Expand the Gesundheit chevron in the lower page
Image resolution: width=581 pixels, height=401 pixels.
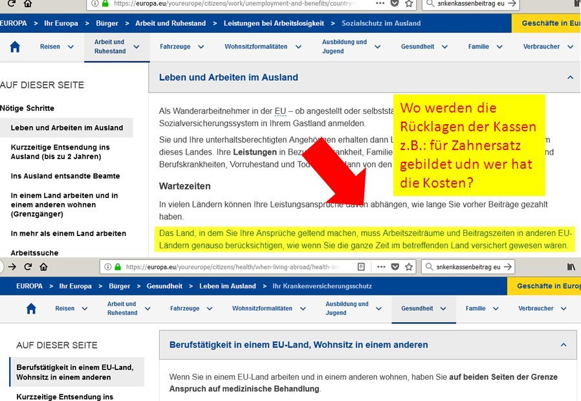click(x=443, y=309)
